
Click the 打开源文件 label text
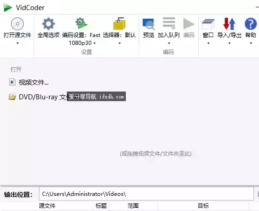pyautogui.click(x=17, y=35)
